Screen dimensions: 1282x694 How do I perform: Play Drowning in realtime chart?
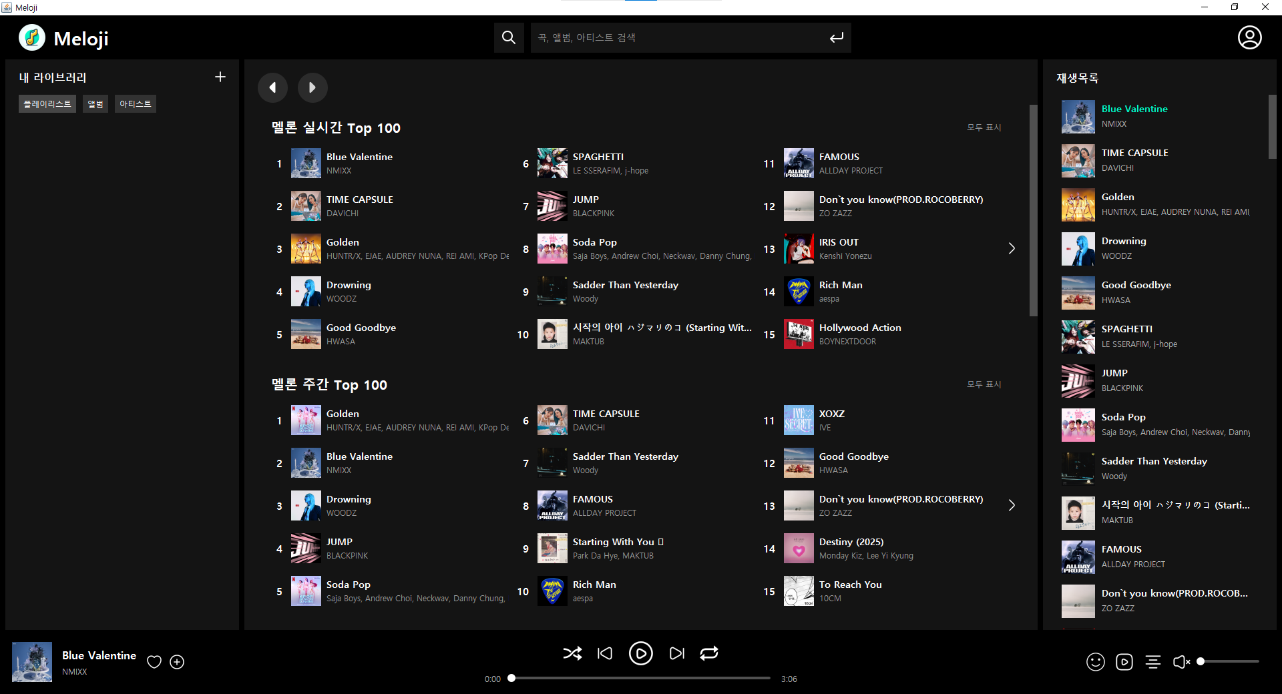(349, 285)
